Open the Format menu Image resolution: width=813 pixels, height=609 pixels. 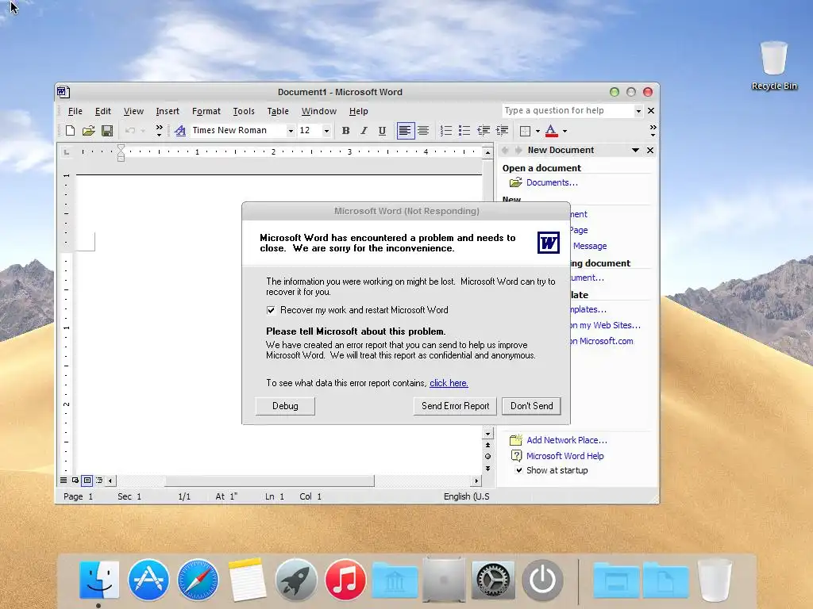point(206,111)
